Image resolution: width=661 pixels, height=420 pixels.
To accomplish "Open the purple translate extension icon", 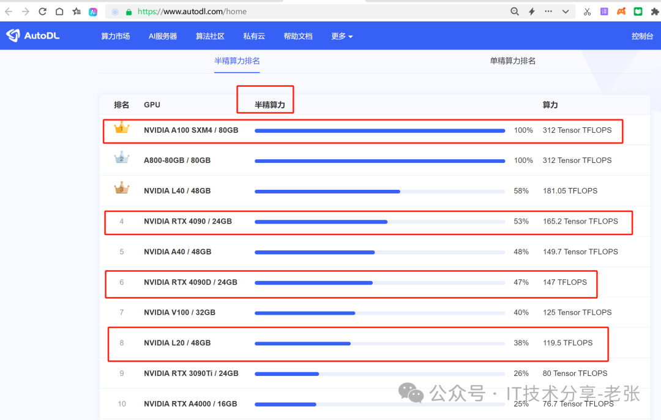I will point(604,12).
